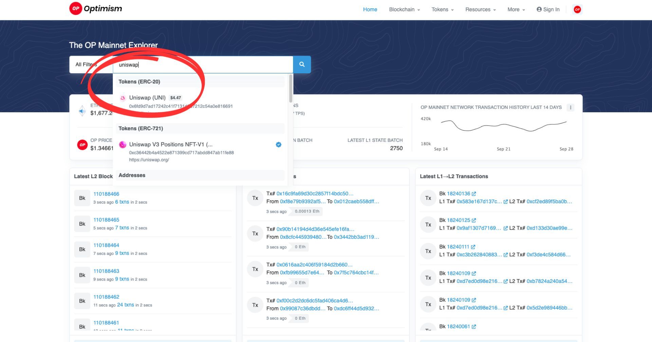
Task: Open the 6 txns link for block 110188466
Action: click(122, 202)
